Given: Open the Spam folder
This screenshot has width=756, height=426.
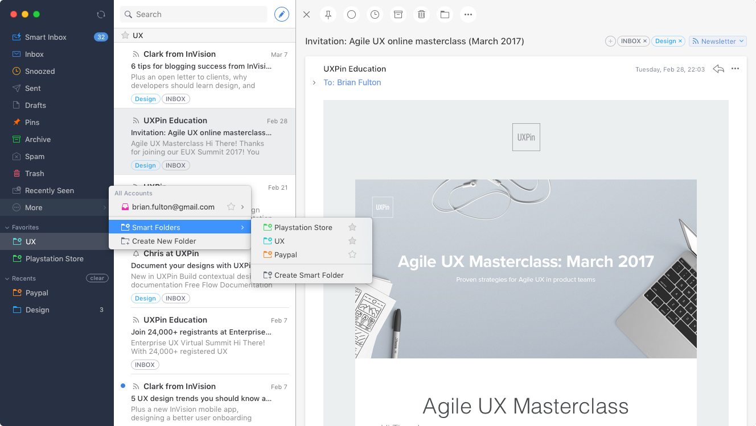Looking at the screenshot, I should [57, 156].
